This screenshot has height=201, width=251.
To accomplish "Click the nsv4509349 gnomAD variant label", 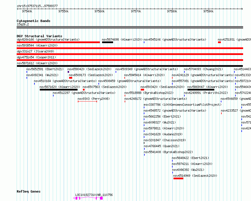I will click(147, 69).
